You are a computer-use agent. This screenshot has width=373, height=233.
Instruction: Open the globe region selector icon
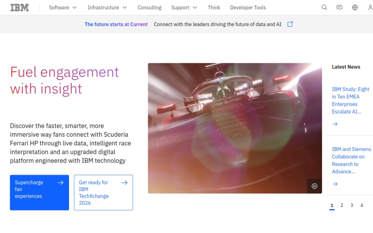pyautogui.click(x=355, y=7)
